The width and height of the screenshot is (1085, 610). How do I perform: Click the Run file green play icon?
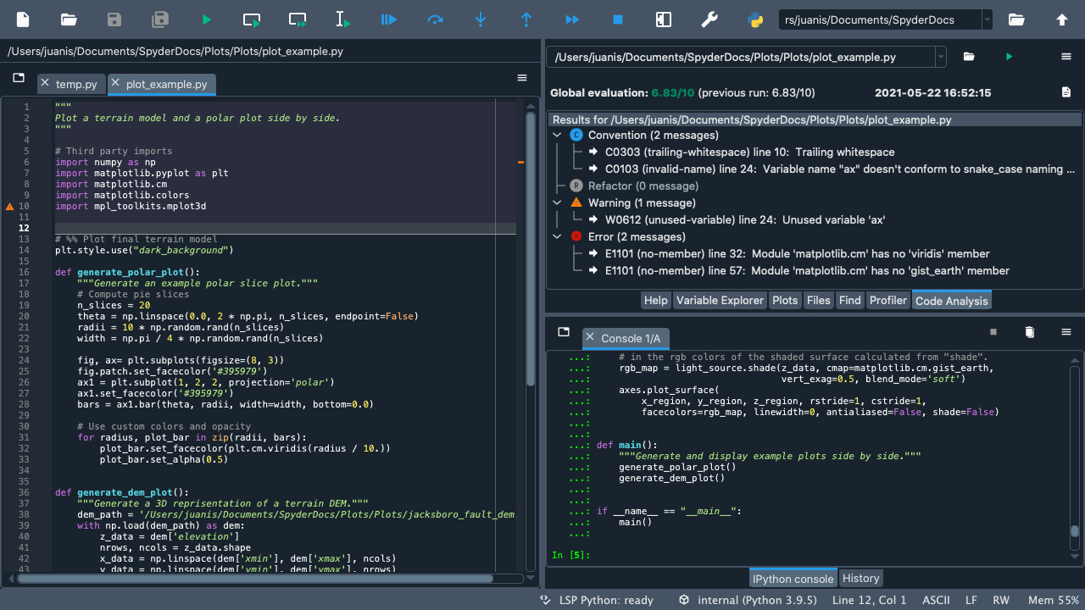(206, 19)
